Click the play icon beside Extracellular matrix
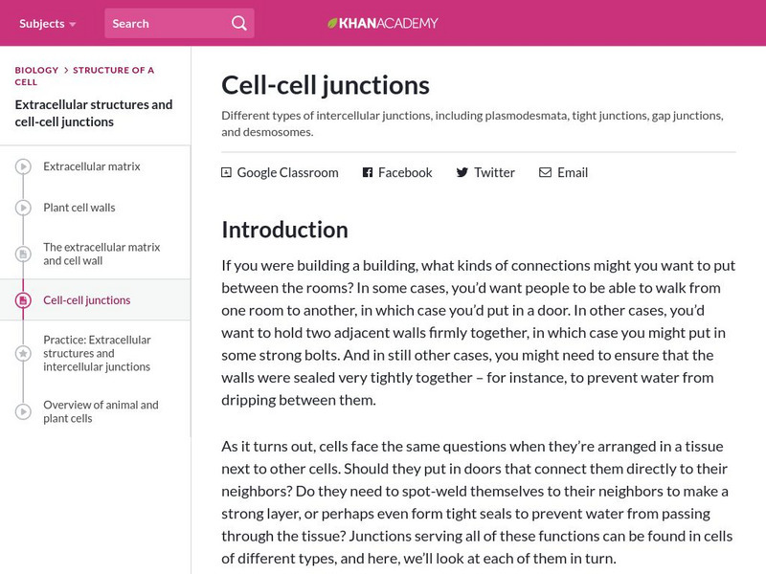766x574 pixels. point(23,167)
